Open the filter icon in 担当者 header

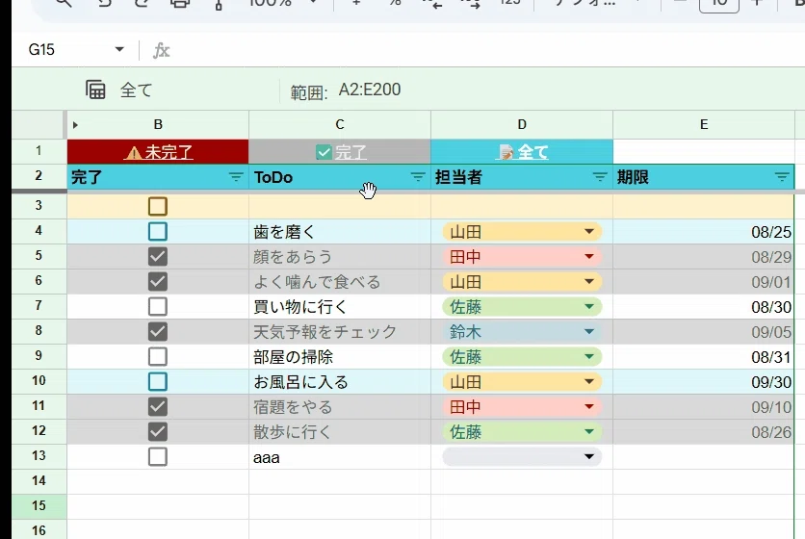click(600, 177)
